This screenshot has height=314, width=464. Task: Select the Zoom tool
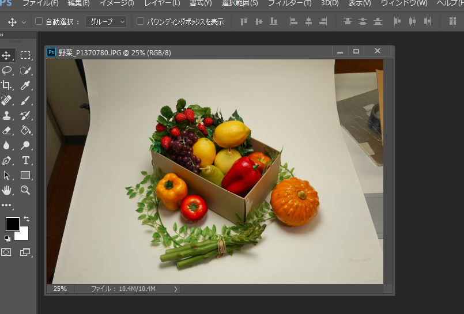point(25,190)
